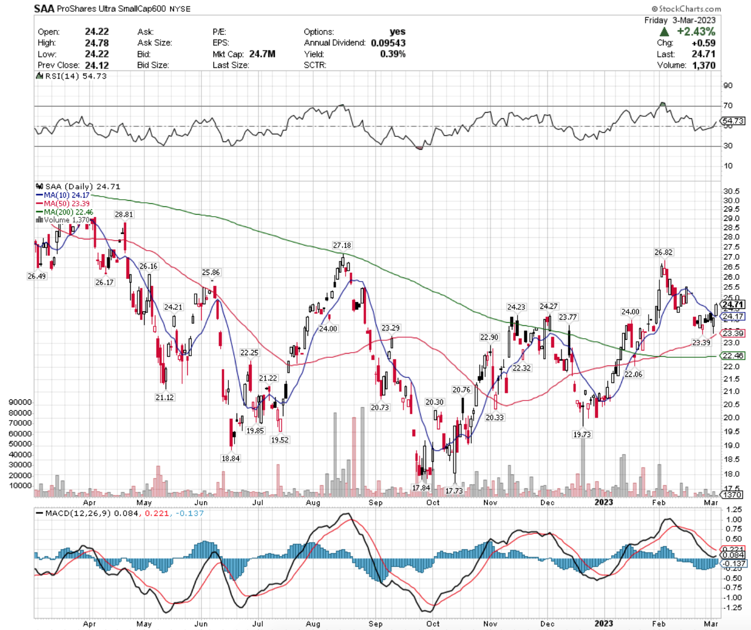Click the 21.12 May low label
Viewport: 751px width, 630px height.
click(x=165, y=397)
